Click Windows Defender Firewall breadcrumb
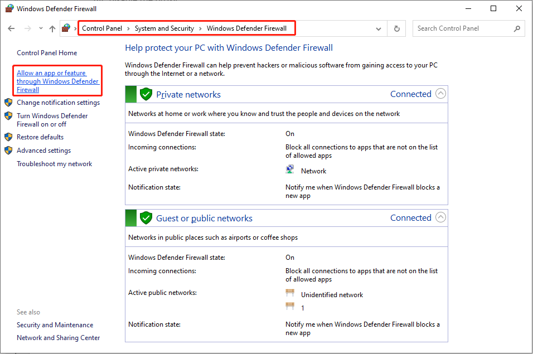The width and height of the screenshot is (533, 354). tap(246, 28)
